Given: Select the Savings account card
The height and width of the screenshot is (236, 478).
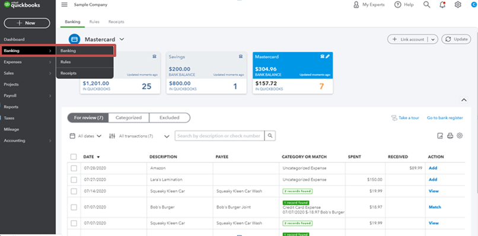Looking at the screenshot, I should click(x=206, y=72).
